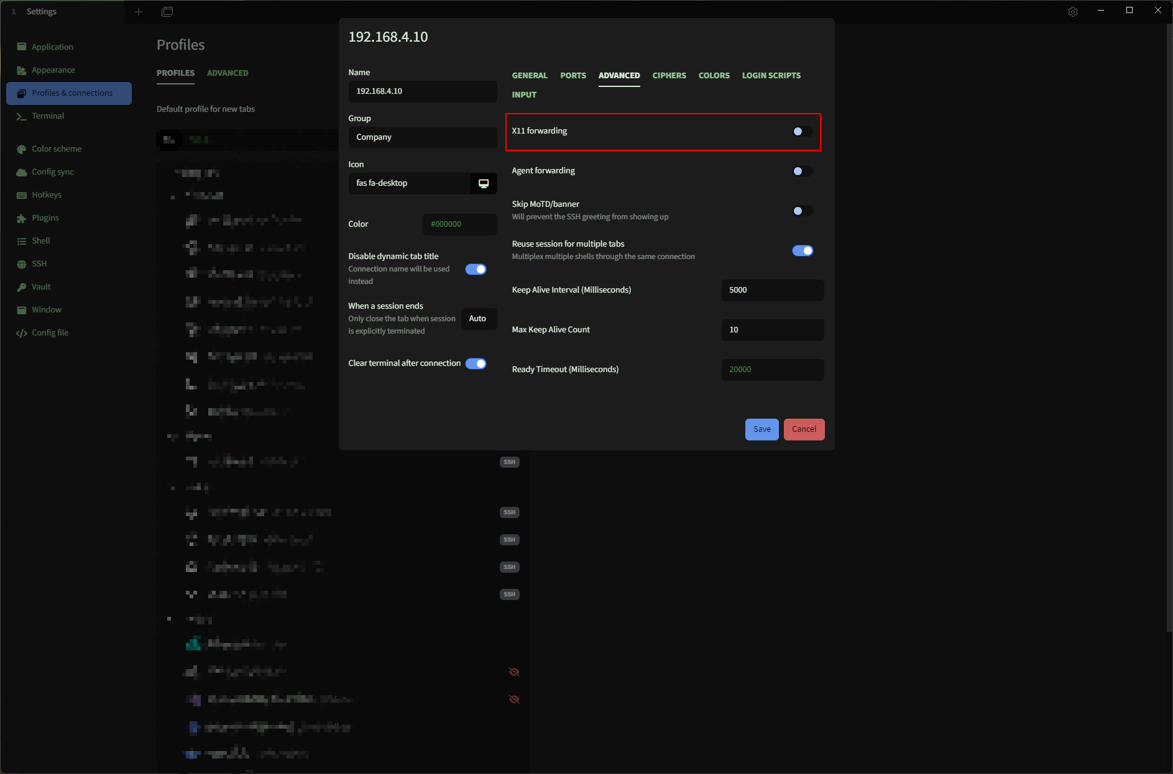
Task: Open a new tab with plus button
Action: coord(139,12)
